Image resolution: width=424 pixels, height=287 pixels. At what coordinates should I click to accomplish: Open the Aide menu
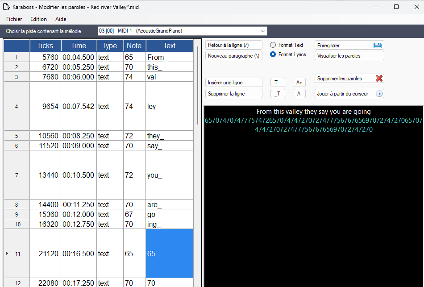(x=61, y=19)
